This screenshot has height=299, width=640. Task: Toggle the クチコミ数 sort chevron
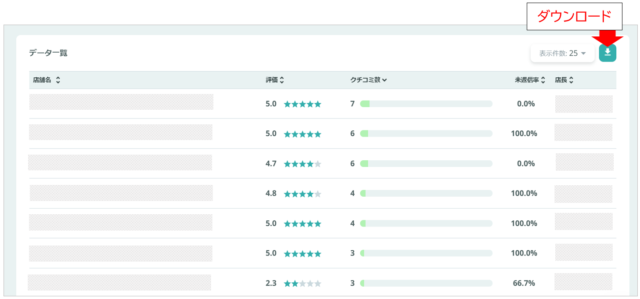[385, 80]
